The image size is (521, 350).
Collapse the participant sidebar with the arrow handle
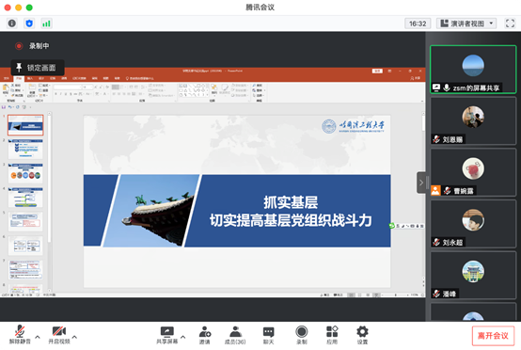point(421,183)
